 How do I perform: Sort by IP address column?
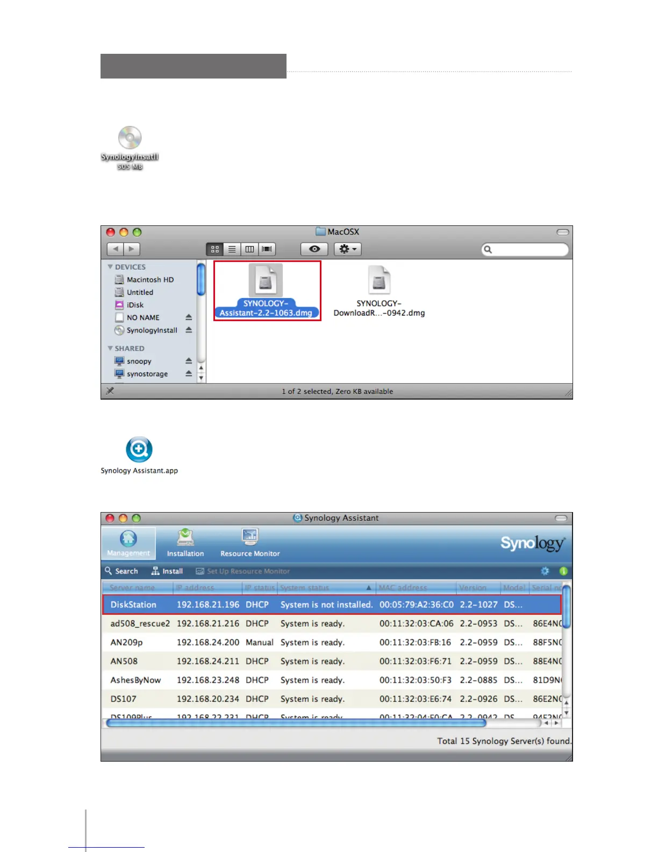coord(208,588)
